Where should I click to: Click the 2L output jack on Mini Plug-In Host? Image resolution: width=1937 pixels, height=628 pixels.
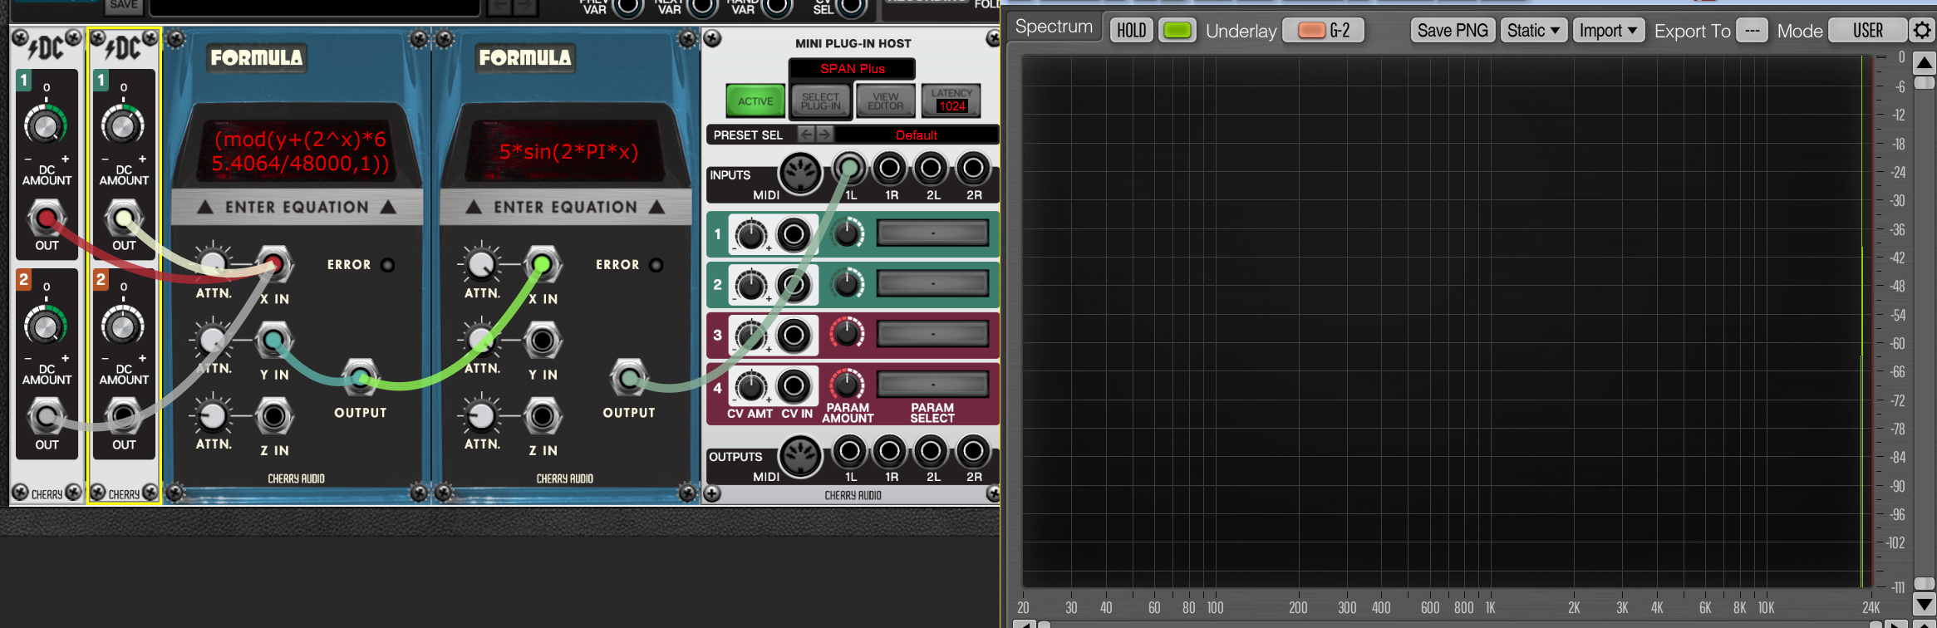(x=931, y=452)
